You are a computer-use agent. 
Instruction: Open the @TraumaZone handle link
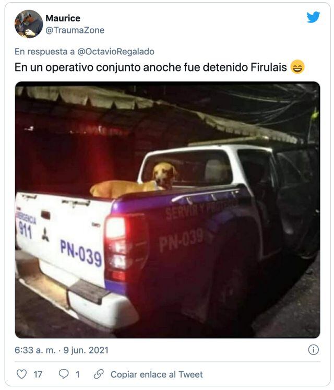coord(75,30)
